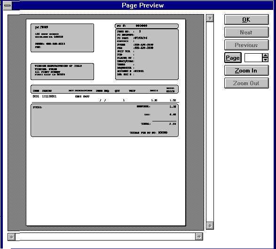Open the window control menu box
This screenshot has width=276, height=249.
(8, 6)
